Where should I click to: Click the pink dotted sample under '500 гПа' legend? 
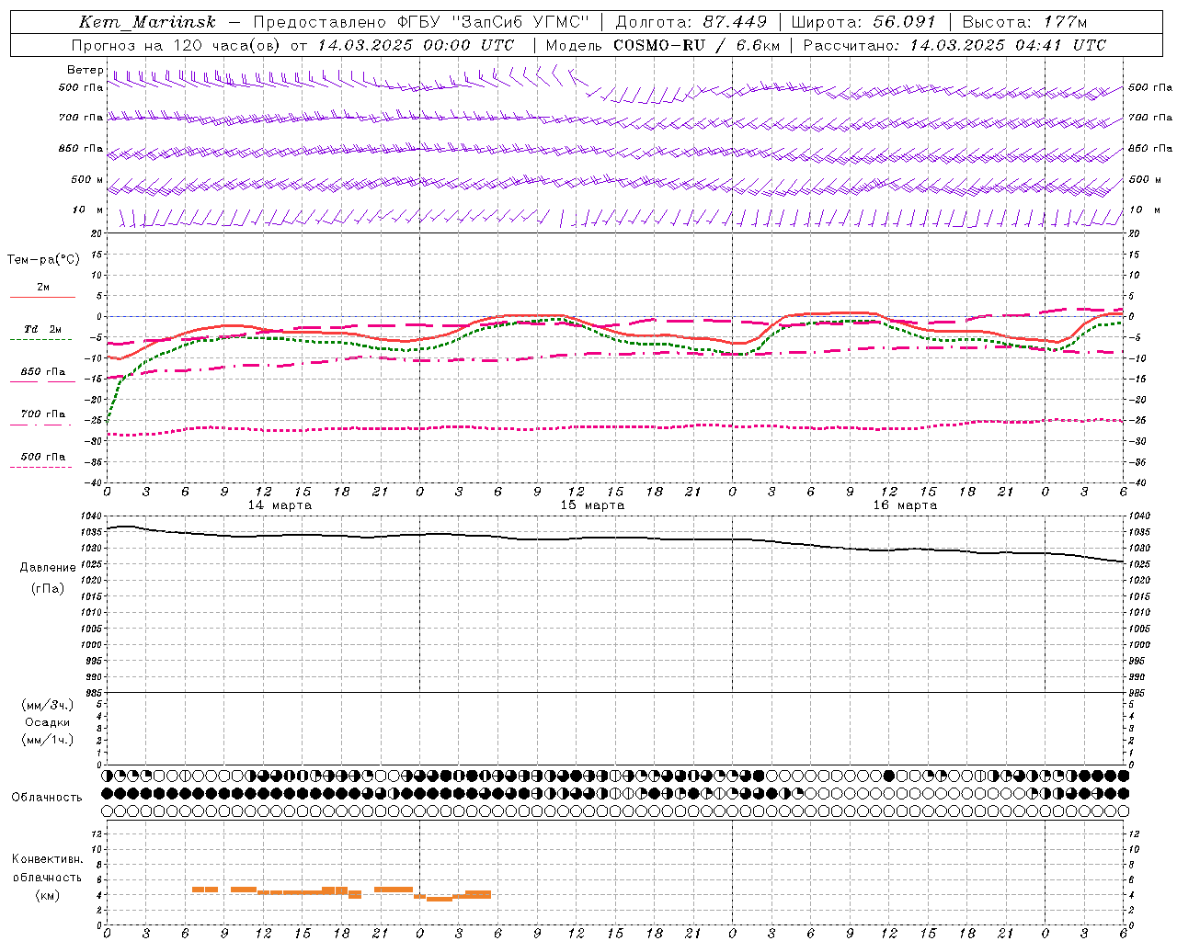pyautogui.click(x=40, y=468)
